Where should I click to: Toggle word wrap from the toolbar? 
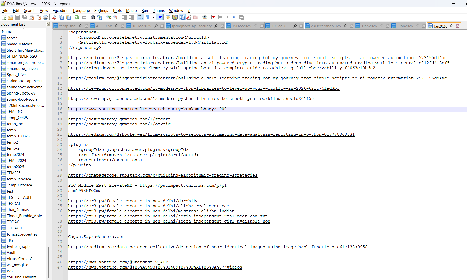pos(140,17)
